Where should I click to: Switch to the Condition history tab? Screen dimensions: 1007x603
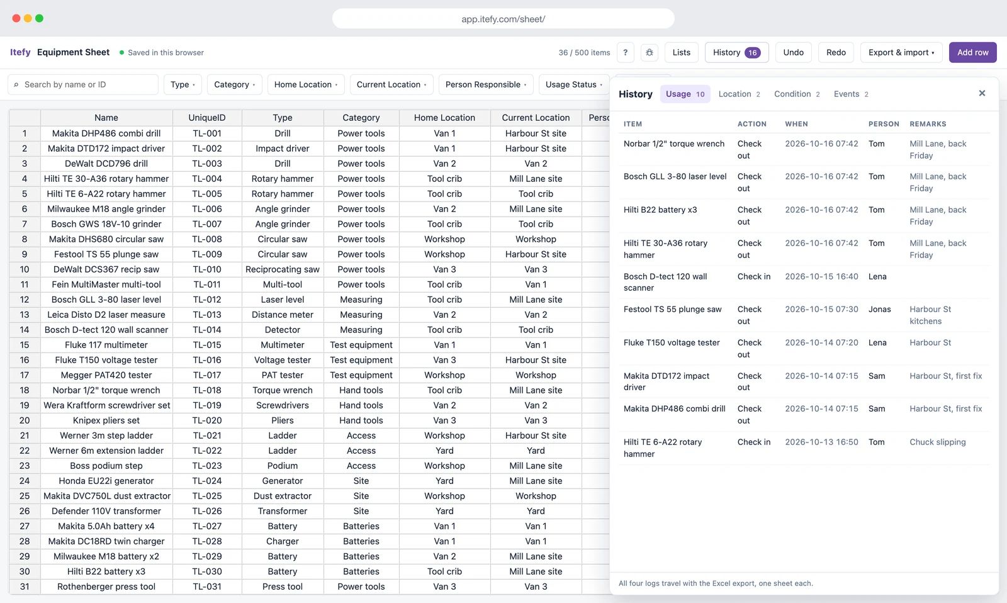click(797, 94)
